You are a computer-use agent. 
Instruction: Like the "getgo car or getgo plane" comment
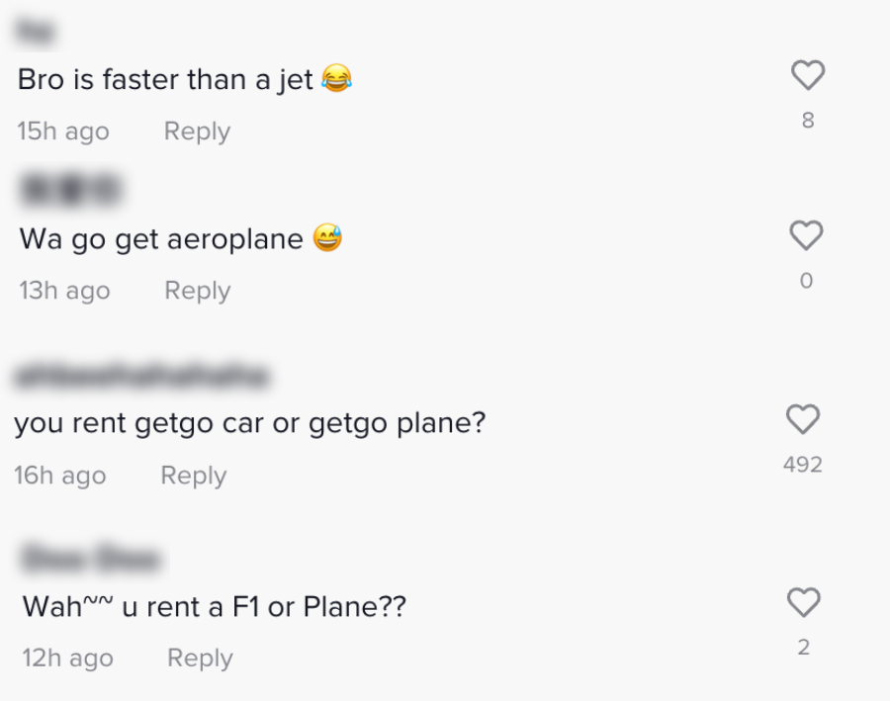pyautogui.click(x=803, y=419)
